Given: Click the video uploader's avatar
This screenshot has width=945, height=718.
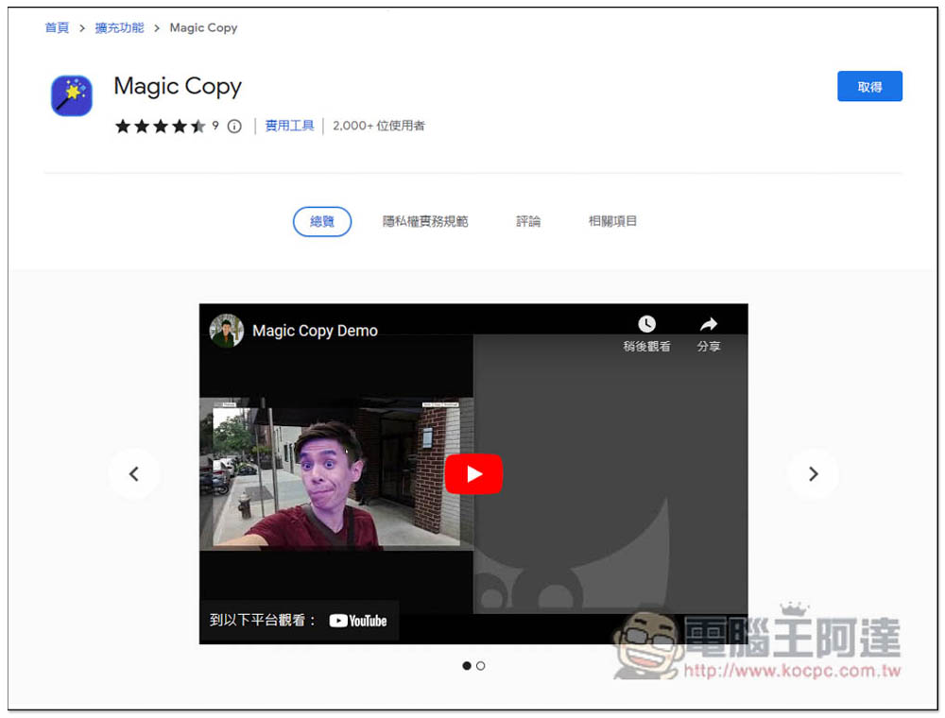Looking at the screenshot, I should pos(226,331).
